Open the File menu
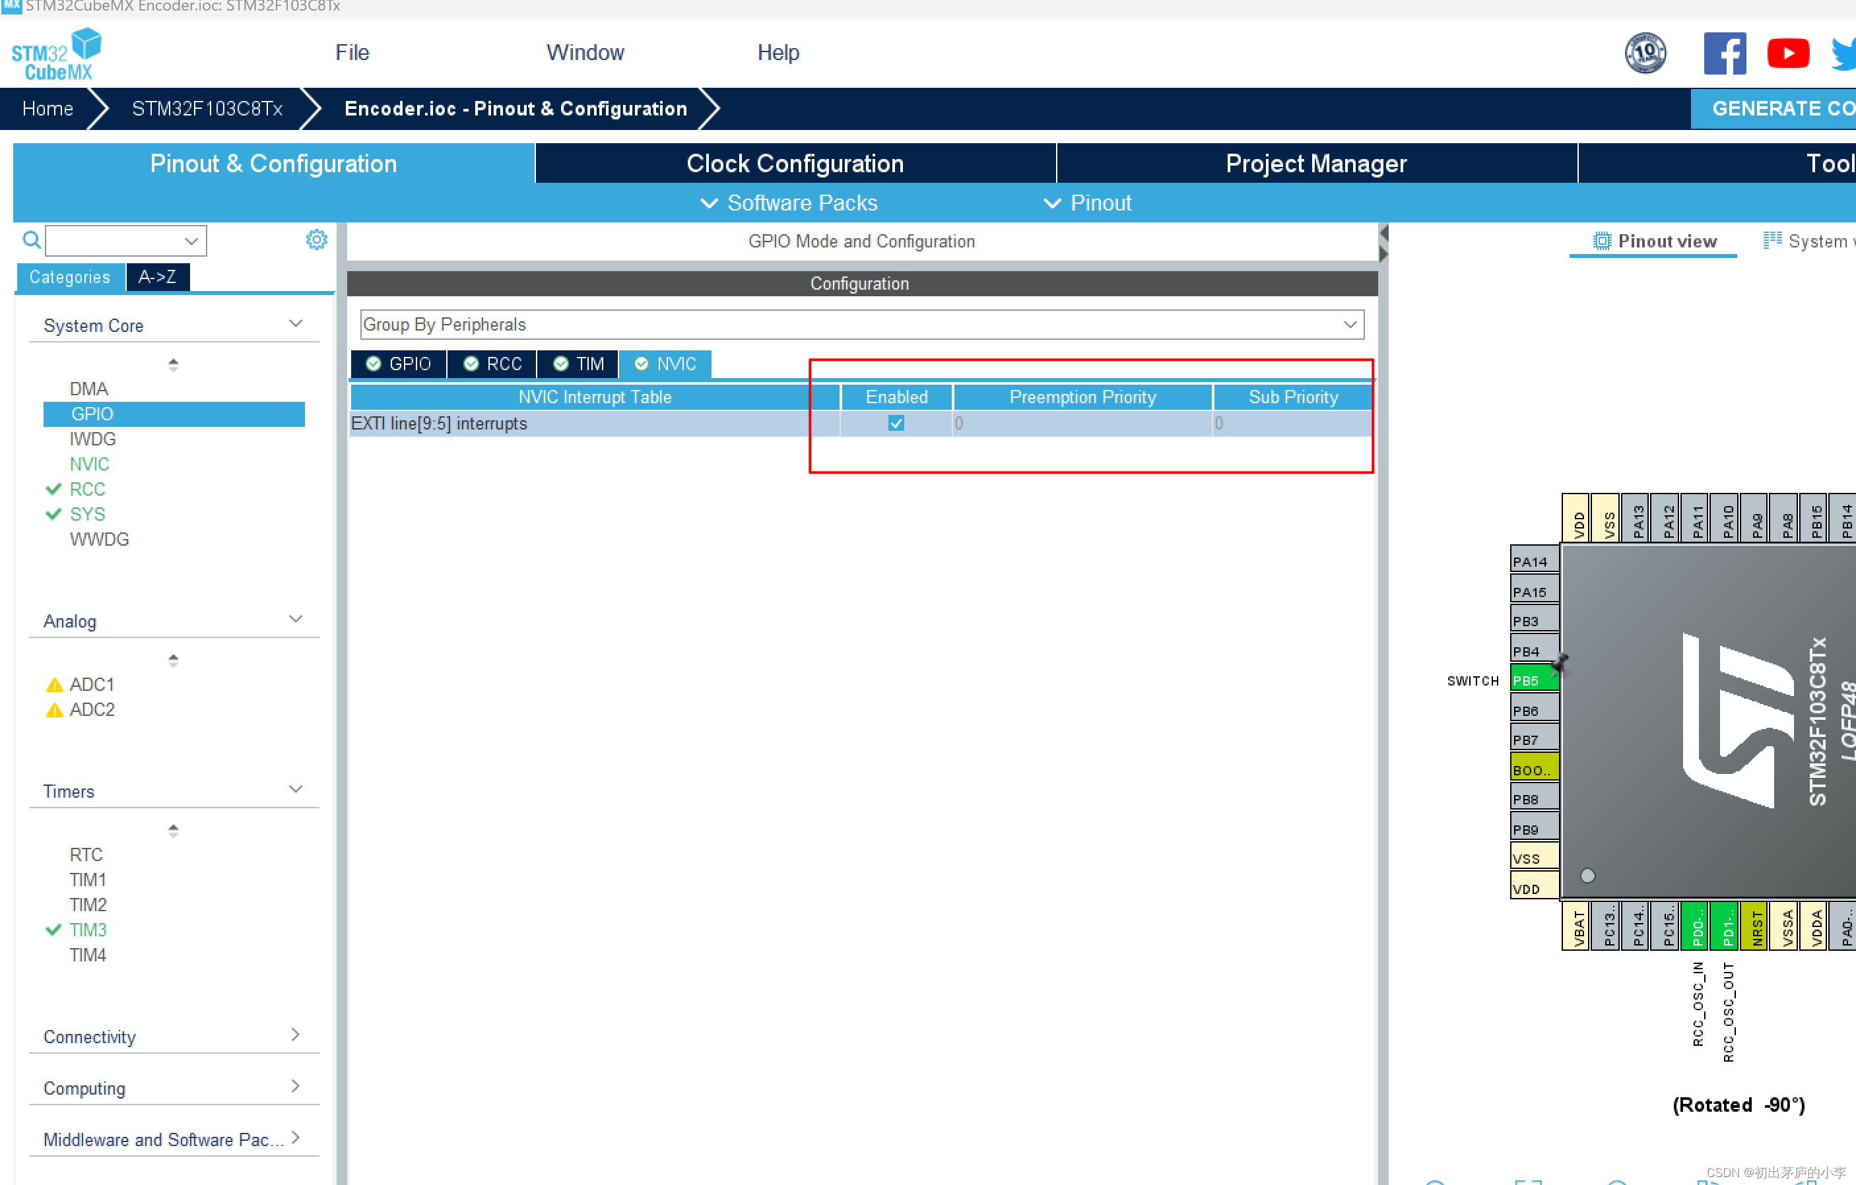1856x1185 pixels. click(x=352, y=52)
